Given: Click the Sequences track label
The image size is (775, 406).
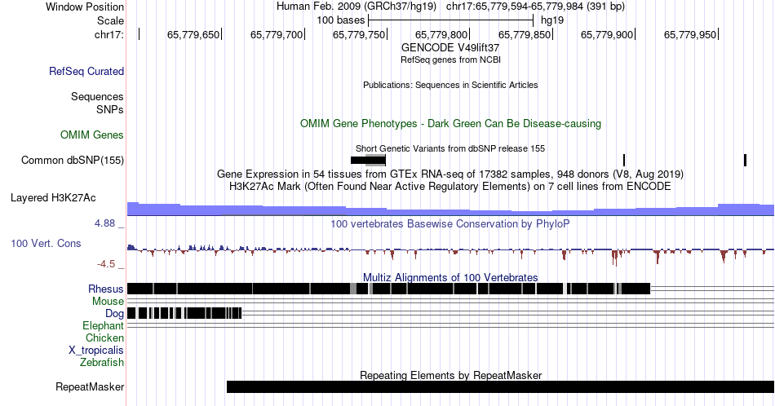Looking at the screenshot, I should point(97,96).
